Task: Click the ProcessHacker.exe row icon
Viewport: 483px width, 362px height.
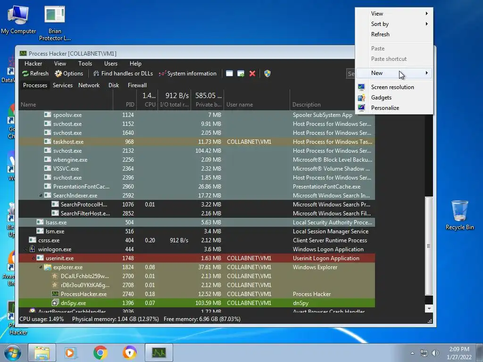Action: click(x=55, y=294)
